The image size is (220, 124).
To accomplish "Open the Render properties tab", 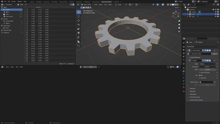I will click(x=184, y=47).
